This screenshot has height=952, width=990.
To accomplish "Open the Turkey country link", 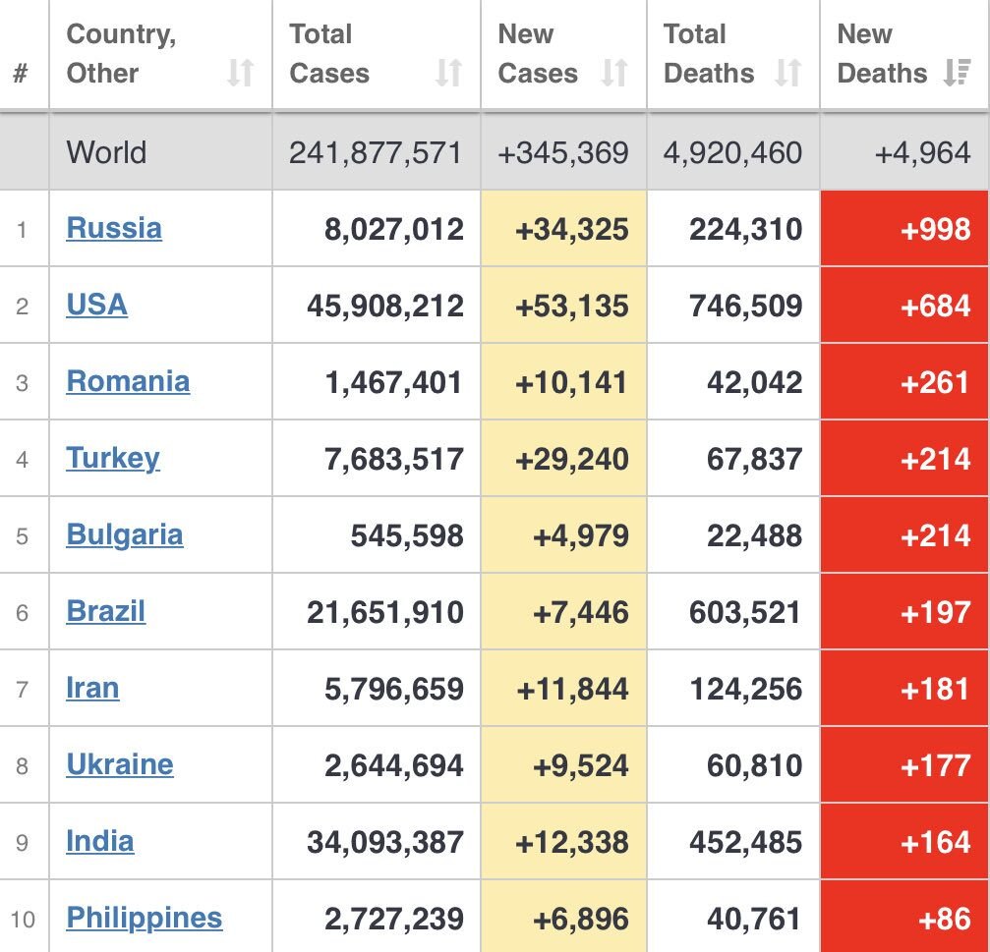I will [x=112, y=458].
